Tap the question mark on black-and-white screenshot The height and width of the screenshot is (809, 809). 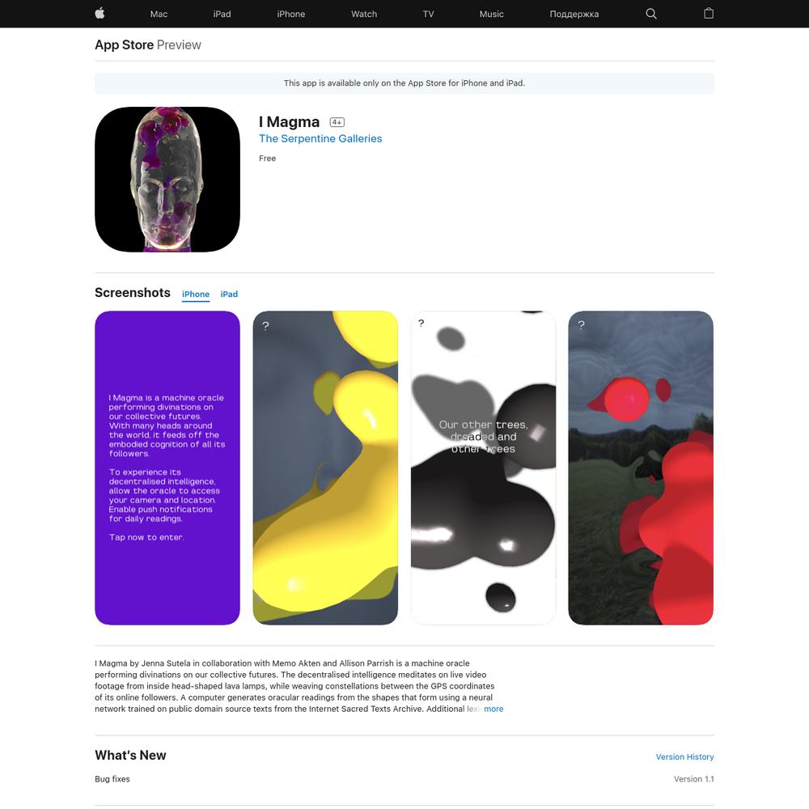pyautogui.click(x=421, y=324)
